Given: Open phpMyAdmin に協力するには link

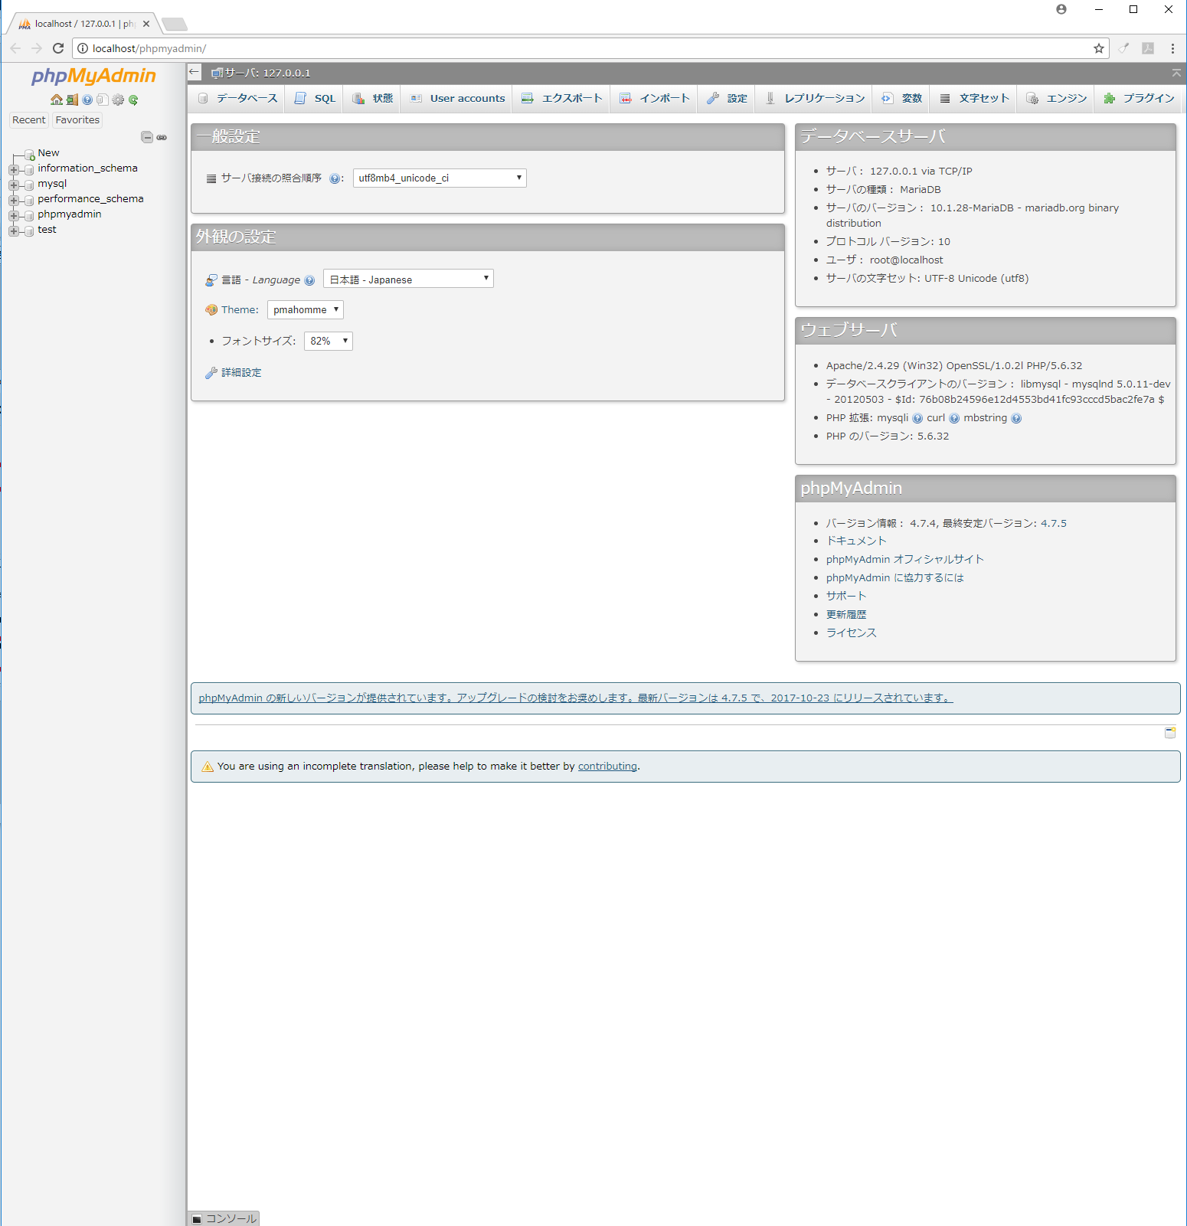Looking at the screenshot, I should click(895, 577).
